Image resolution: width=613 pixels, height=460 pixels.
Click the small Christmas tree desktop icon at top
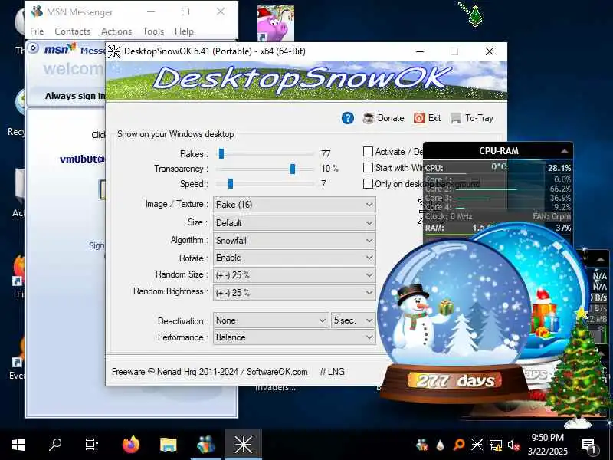coord(475,16)
